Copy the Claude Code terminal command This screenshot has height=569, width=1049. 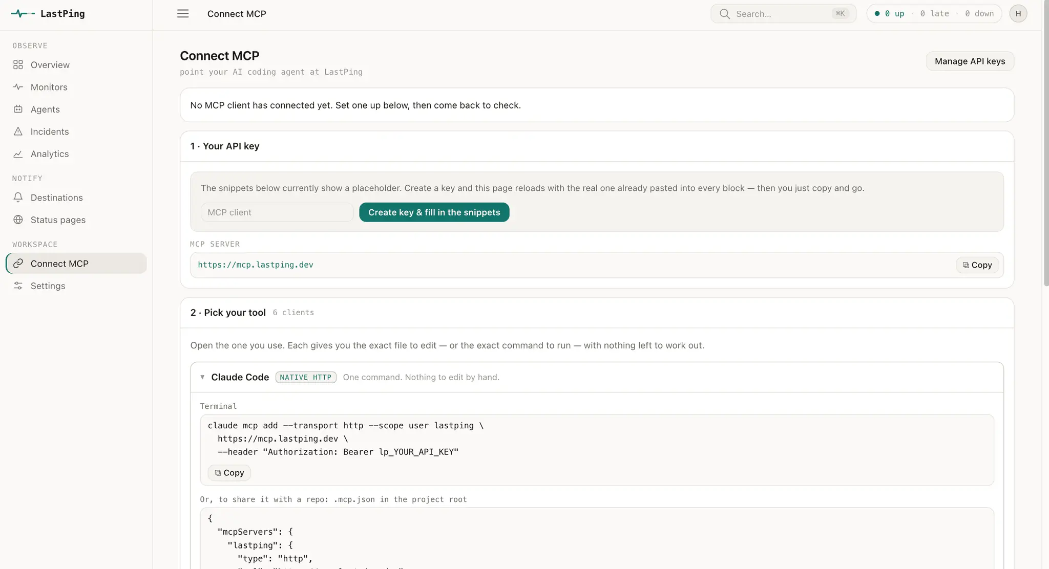[x=229, y=473]
